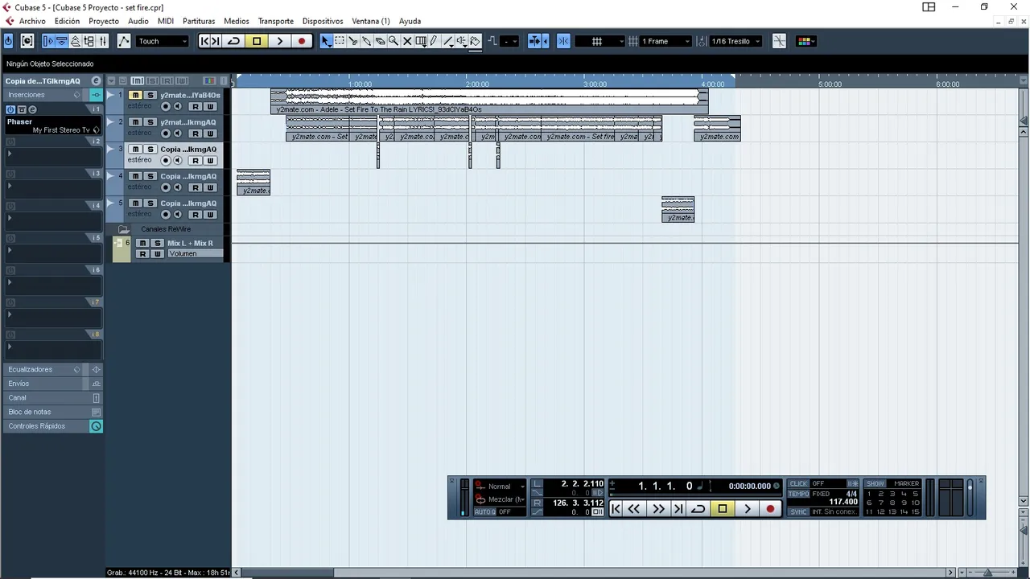The height and width of the screenshot is (579, 1030).
Task: Click Snap to Zero Crossing icon
Action: coord(779,41)
